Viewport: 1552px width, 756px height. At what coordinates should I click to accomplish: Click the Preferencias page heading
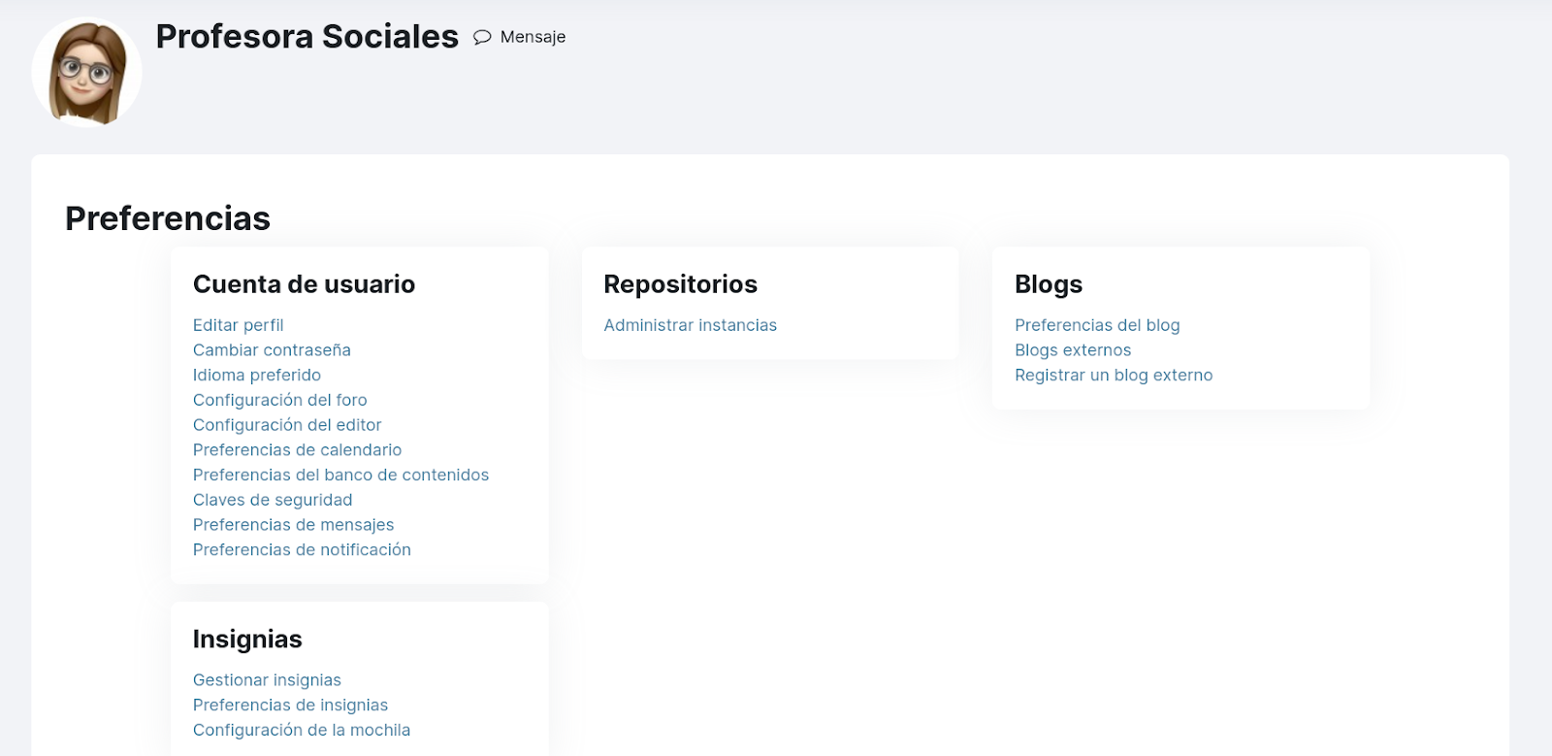(168, 218)
